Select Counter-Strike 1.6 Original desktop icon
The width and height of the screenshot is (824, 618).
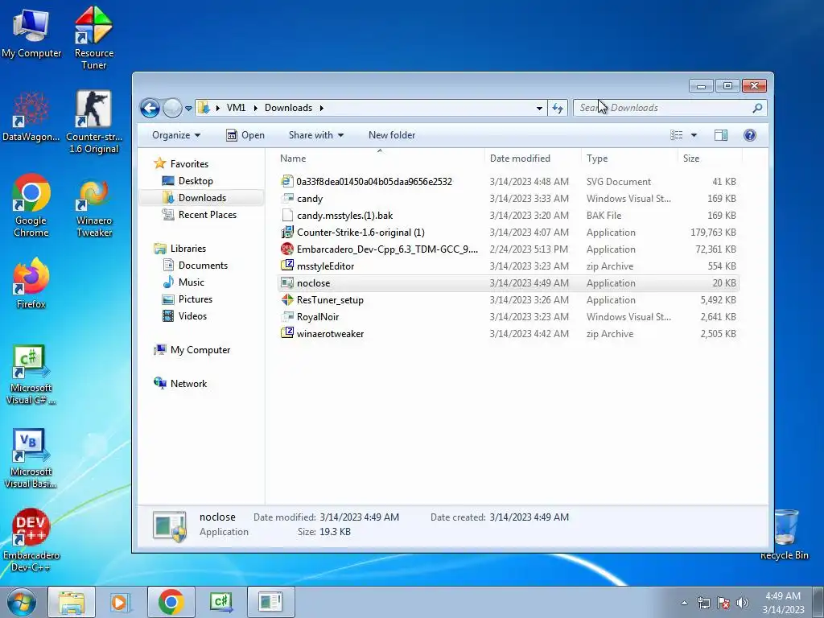click(x=93, y=122)
